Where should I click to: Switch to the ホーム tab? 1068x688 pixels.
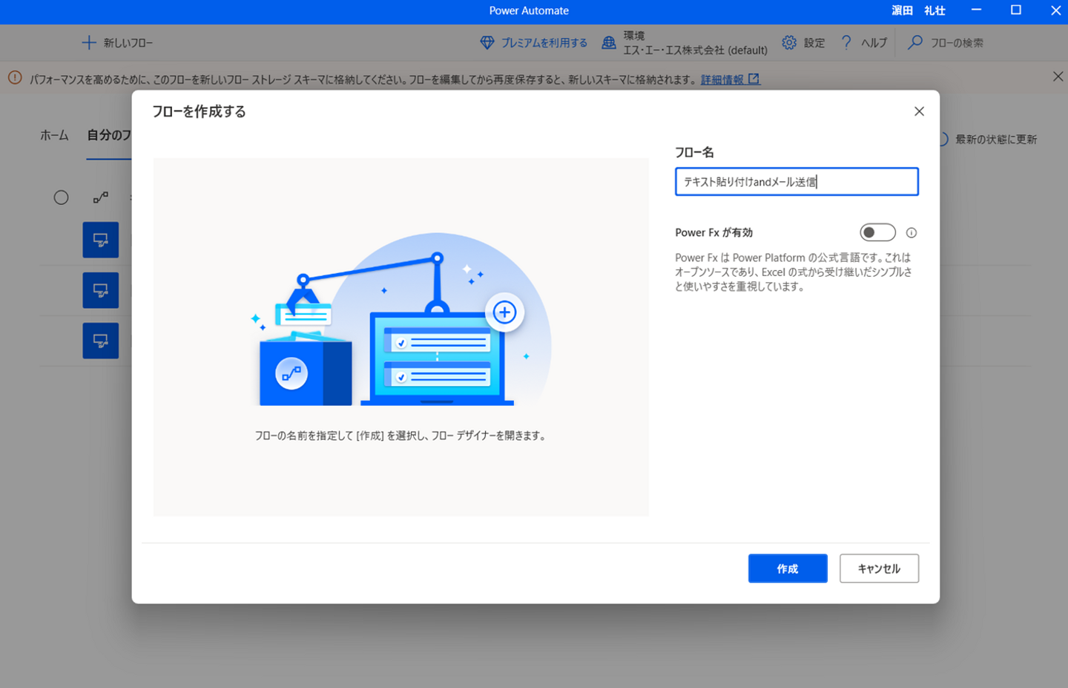coord(54,135)
